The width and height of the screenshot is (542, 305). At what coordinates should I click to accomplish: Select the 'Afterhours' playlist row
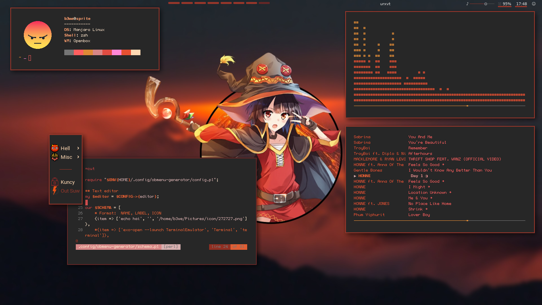[439, 154]
